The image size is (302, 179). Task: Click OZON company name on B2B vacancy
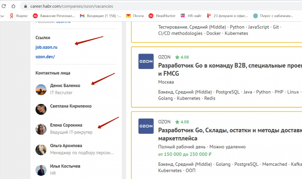pos(164,57)
